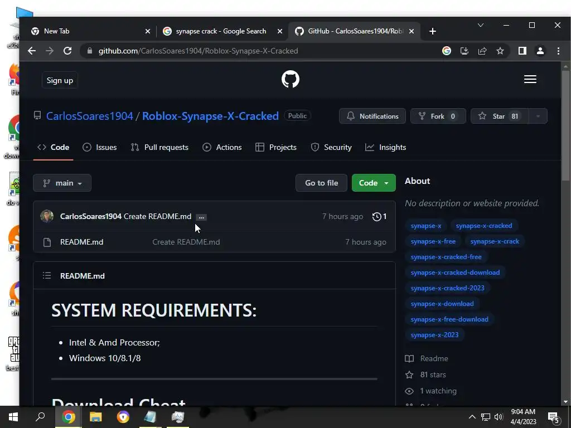Open the GitHub hamburger menu
This screenshot has height=428, width=571.
coord(530,79)
